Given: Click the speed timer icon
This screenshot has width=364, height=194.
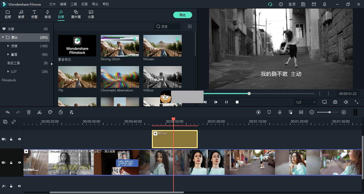Looking at the screenshot, I should (61, 112).
